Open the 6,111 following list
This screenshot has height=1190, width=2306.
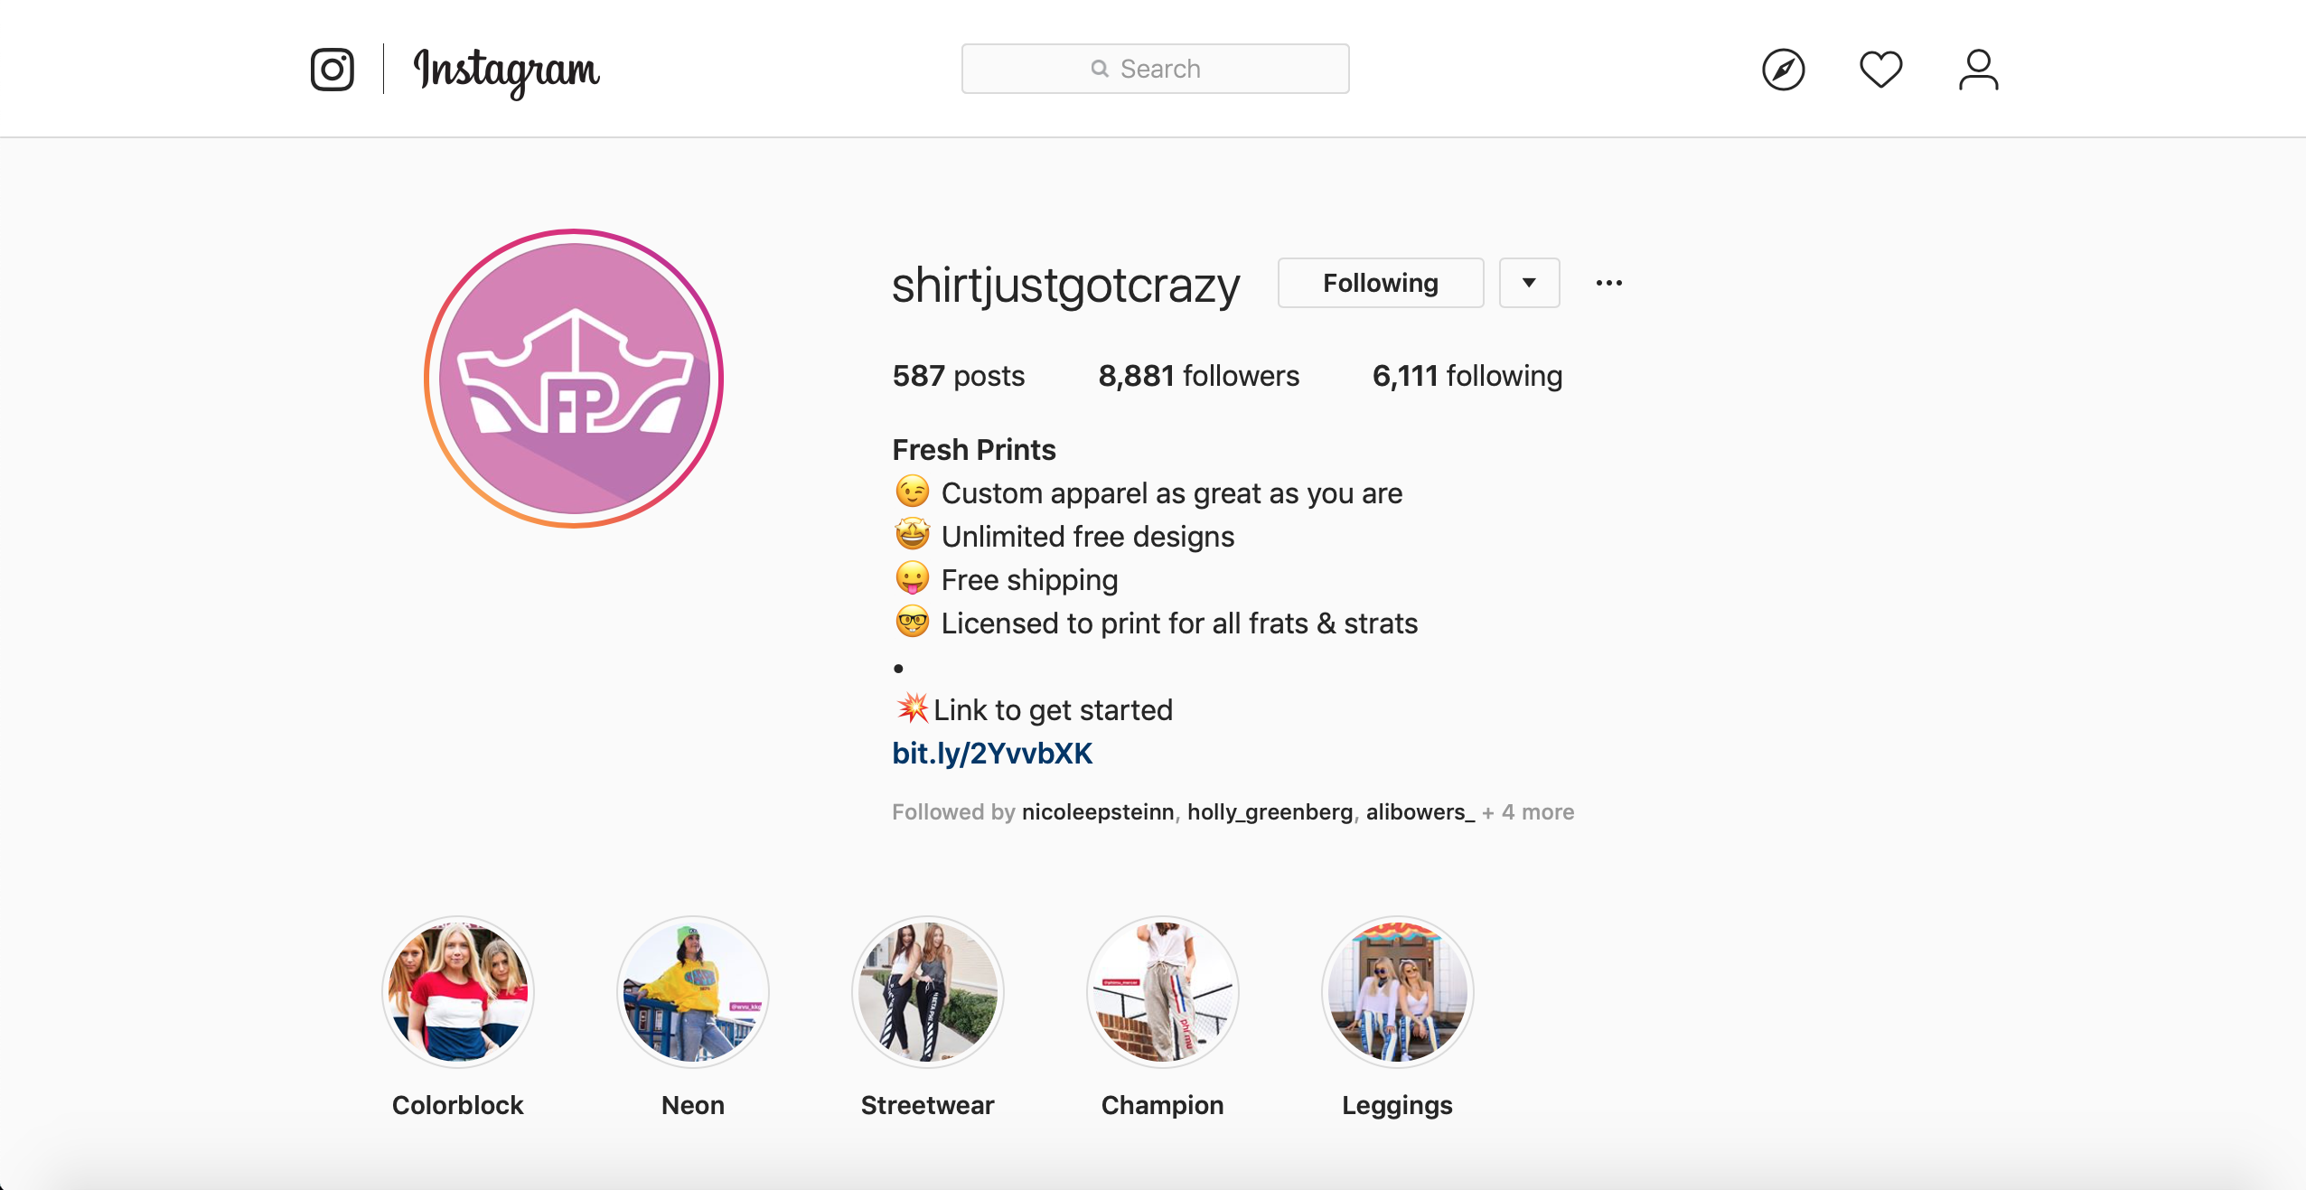1467,376
